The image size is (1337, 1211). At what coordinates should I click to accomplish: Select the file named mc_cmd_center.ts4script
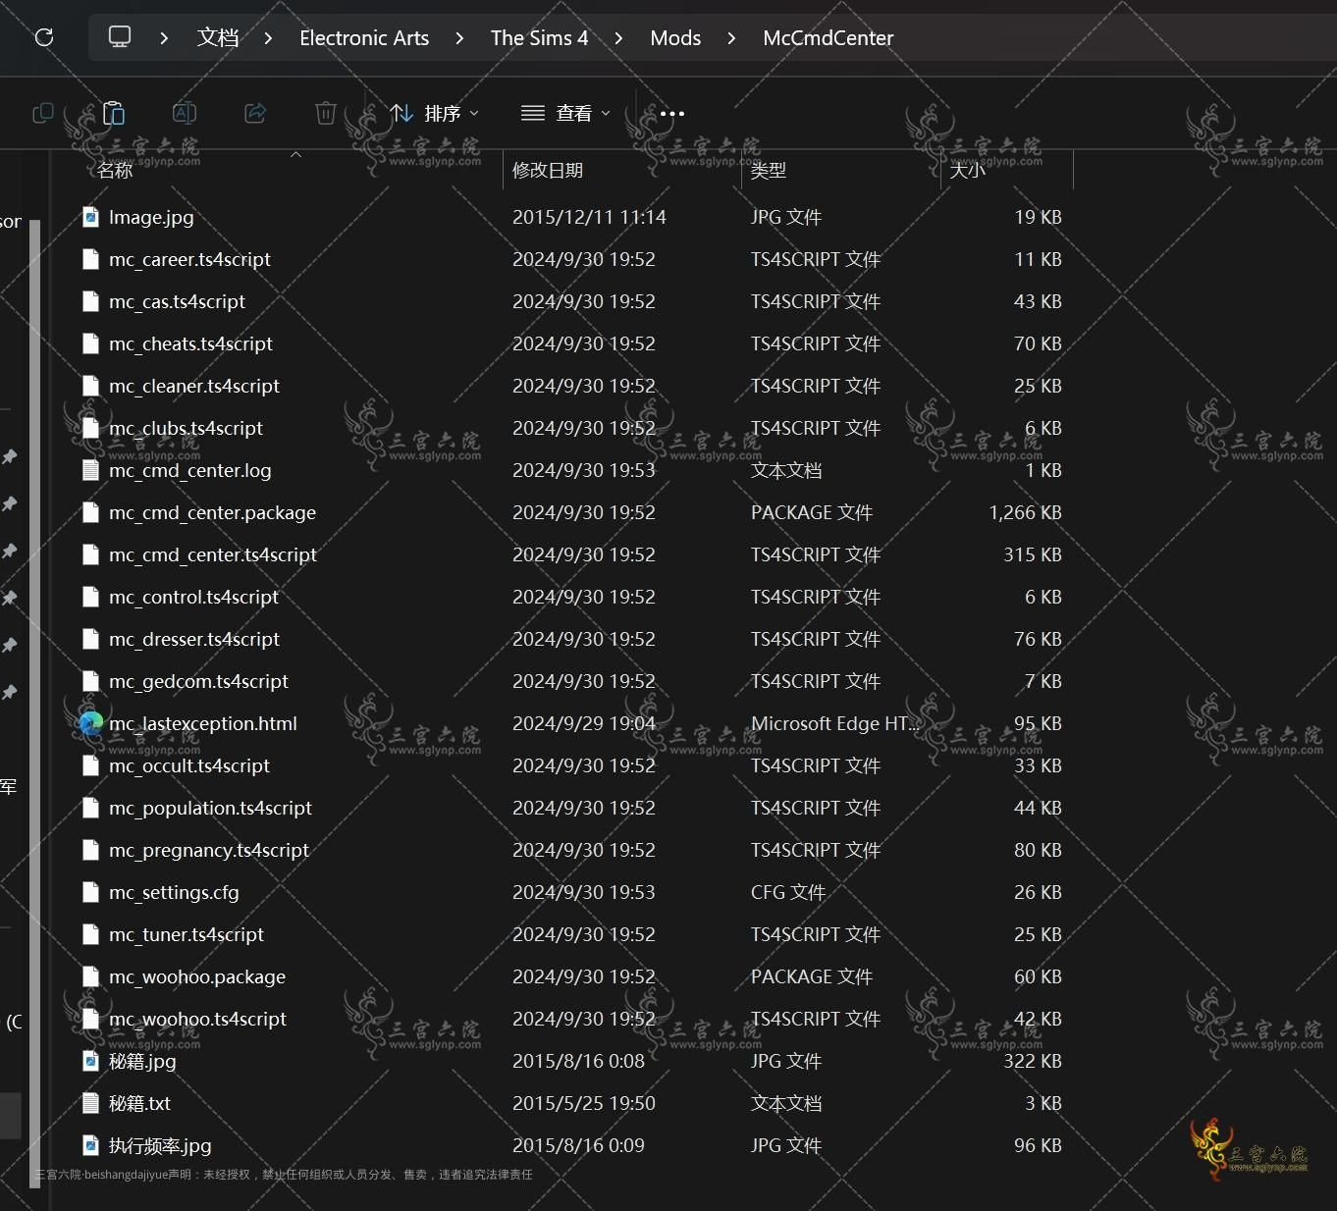tap(213, 554)
